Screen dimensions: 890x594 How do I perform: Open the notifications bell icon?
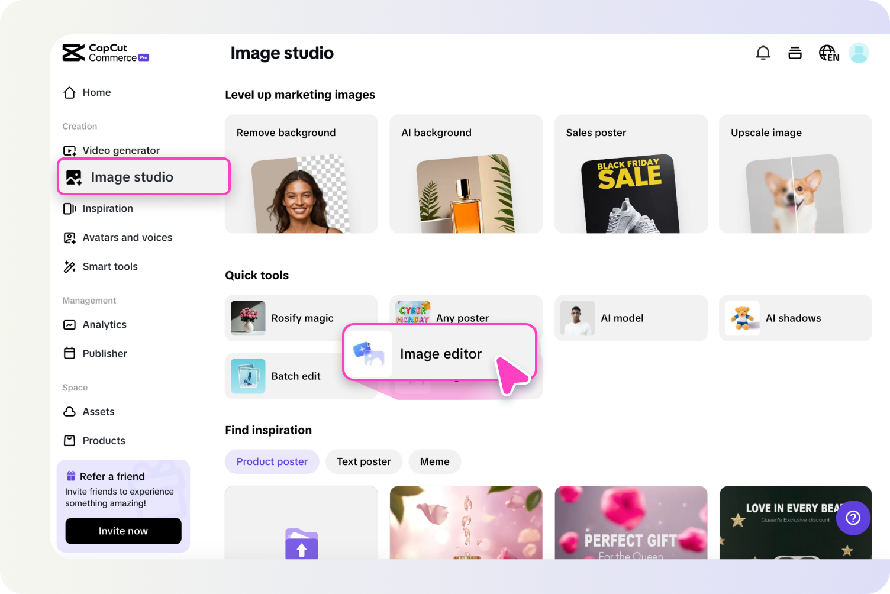763,53
